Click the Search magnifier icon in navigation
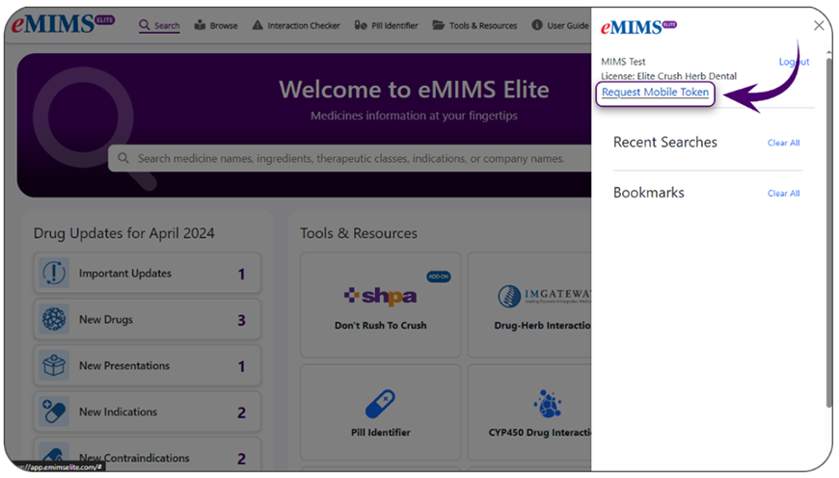 pos(145,25)
